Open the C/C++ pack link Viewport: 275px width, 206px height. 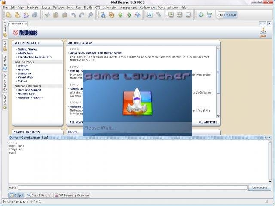click(22, 81)
